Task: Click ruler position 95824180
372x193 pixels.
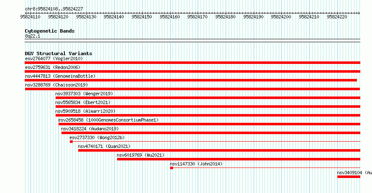Action: coord(225,17)
